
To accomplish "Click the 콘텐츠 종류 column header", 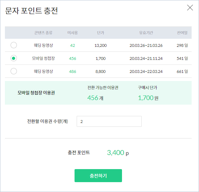I will coord(43,33).
